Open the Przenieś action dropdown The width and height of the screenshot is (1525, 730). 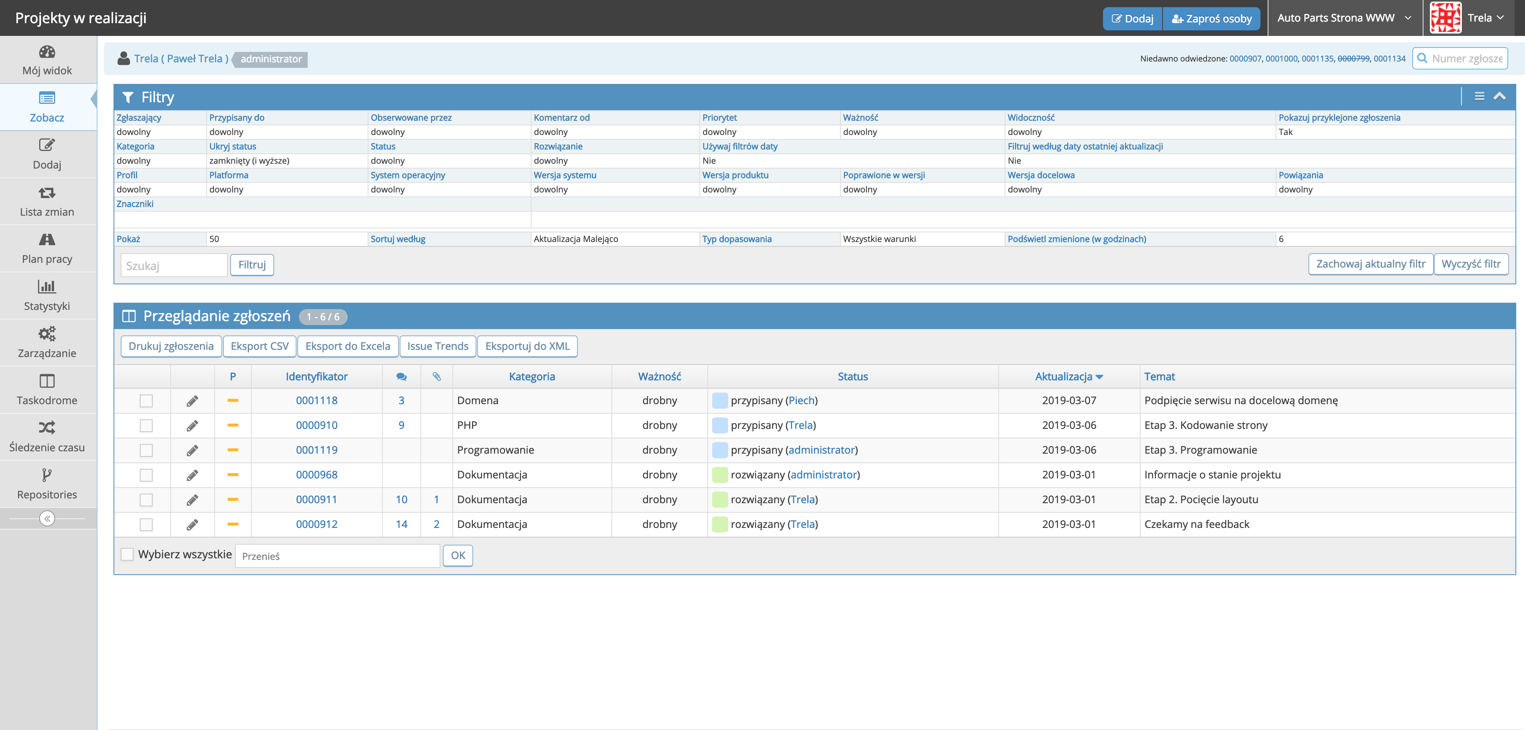(x=337, y=556)
